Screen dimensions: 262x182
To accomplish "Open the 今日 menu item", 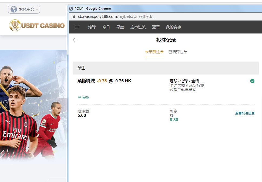I will [x=106, y=27].
